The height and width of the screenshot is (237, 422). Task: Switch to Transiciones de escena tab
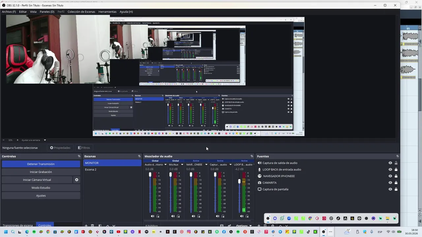(18, 225)
